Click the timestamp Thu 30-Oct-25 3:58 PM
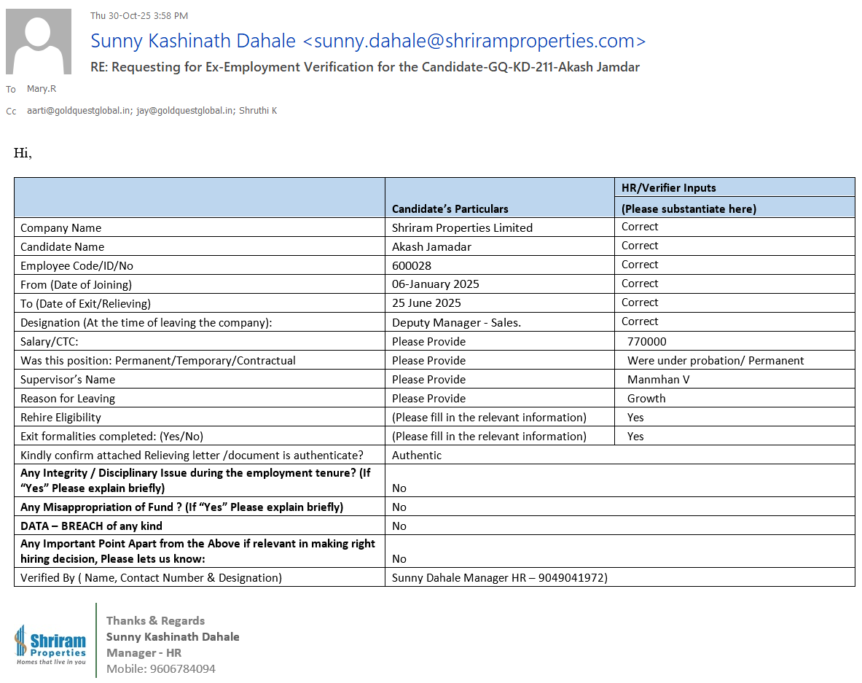The width and height of the screenshot is (862, 683). pyautogui.click(x=139, y=16)
